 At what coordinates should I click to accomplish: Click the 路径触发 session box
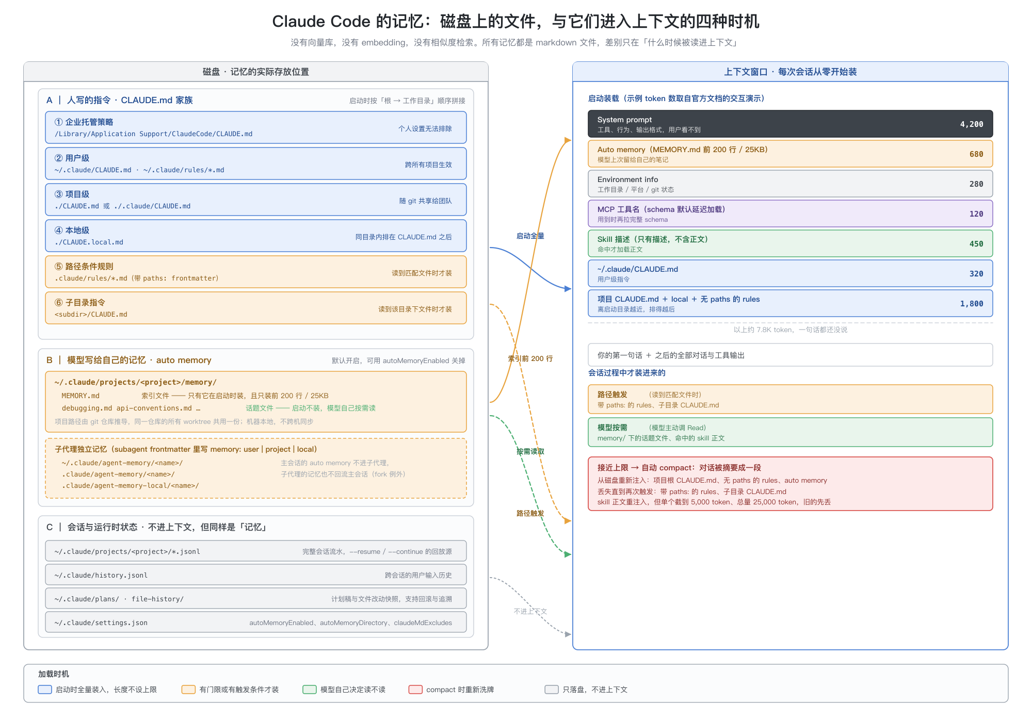(x=791, y=399)
